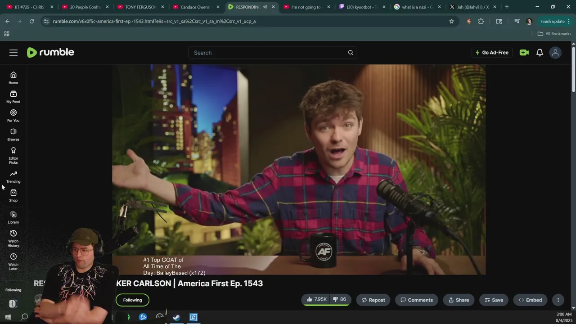Open the Comments button
Viewport: 576px width, 324px height.
click(x=417, y=300)
